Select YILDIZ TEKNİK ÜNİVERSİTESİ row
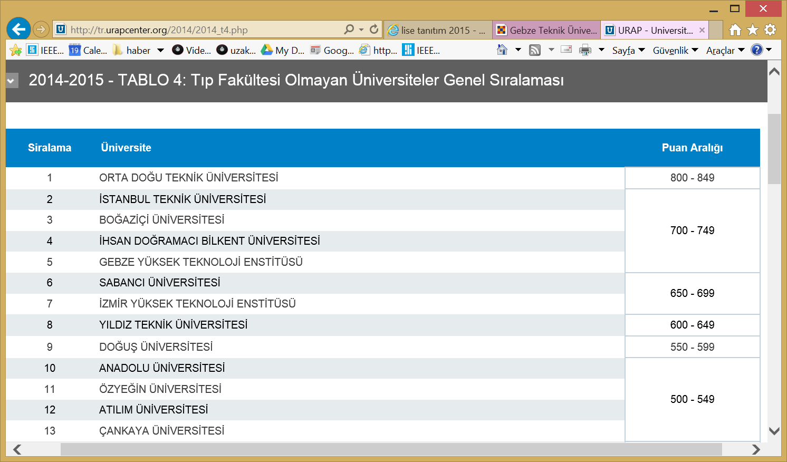Viewport: 787px width, 462px height. pyautogui.click(x=315, y=325)
